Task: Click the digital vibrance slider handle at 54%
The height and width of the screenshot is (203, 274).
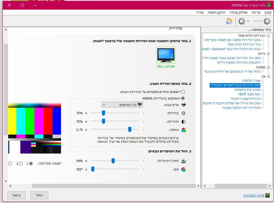Action: pos(113,161)
